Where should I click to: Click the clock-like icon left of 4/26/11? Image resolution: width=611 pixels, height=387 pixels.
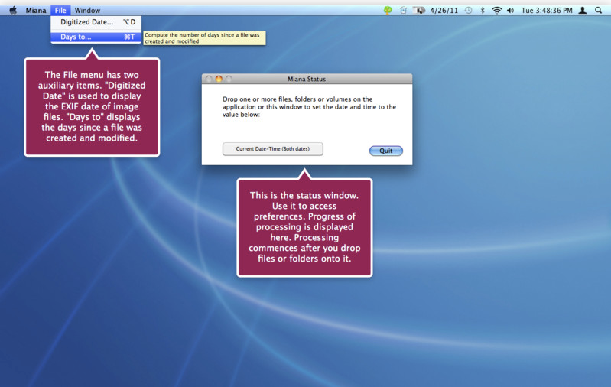403,11
